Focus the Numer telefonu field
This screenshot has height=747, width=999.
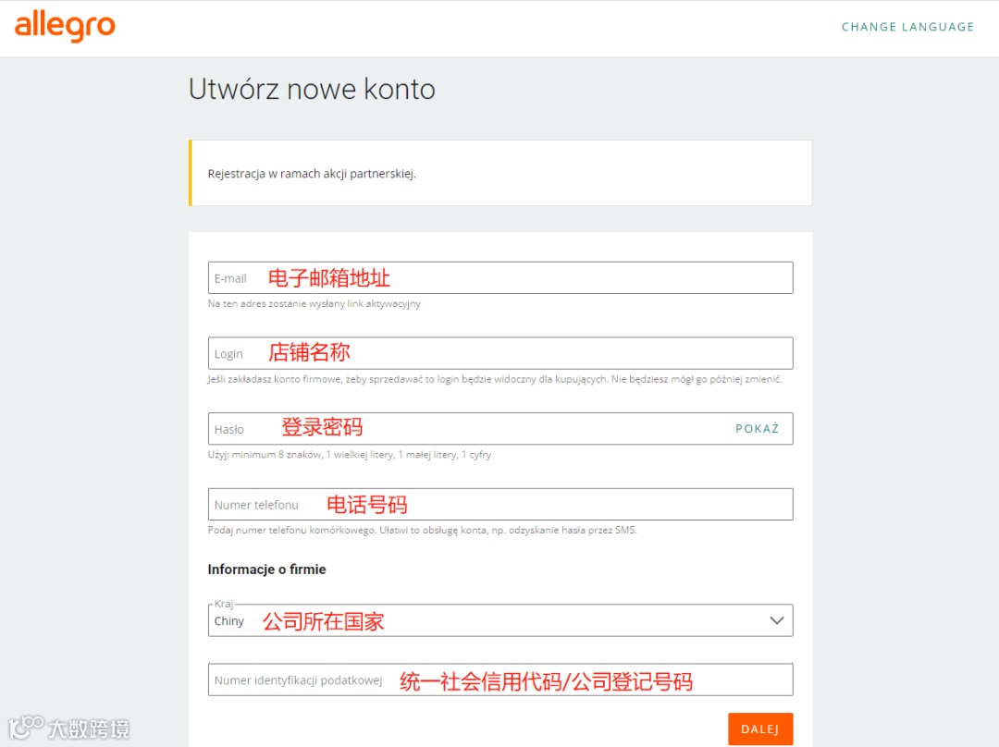500,505
